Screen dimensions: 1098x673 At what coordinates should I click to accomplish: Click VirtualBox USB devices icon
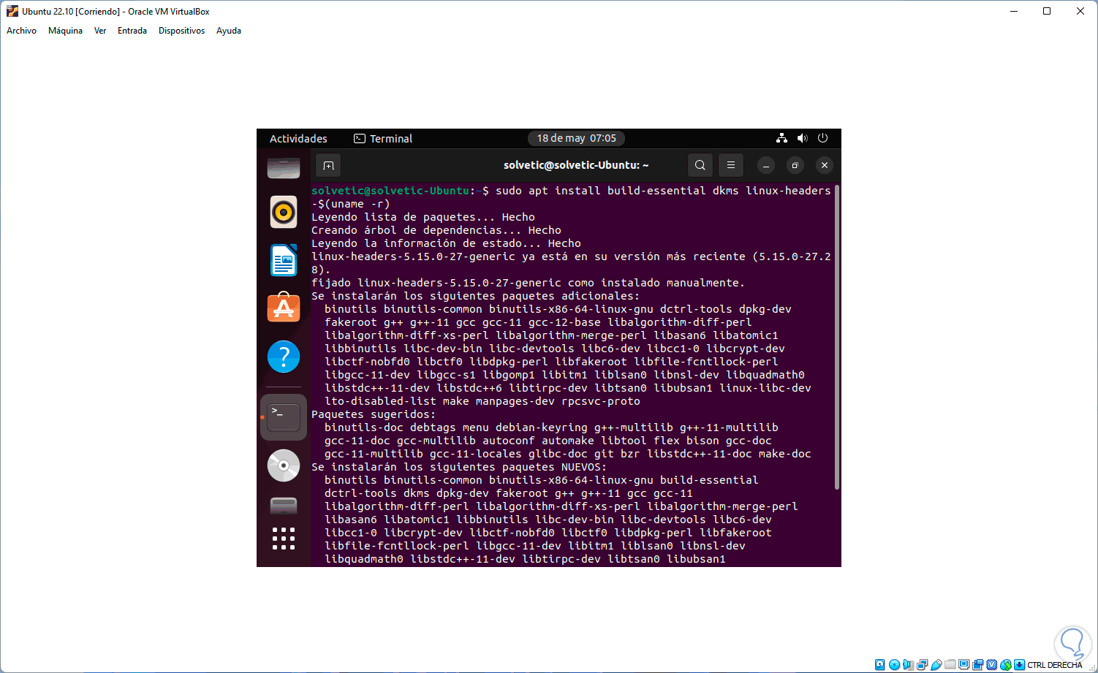[936, 665]
